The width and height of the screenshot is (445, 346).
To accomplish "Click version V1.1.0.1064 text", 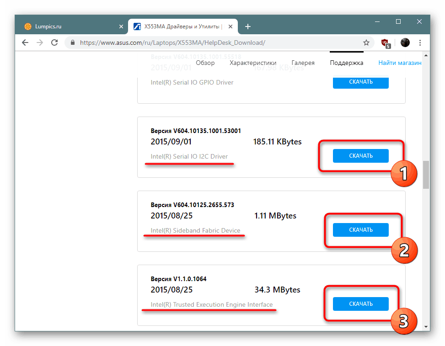I will click(178, 279).
